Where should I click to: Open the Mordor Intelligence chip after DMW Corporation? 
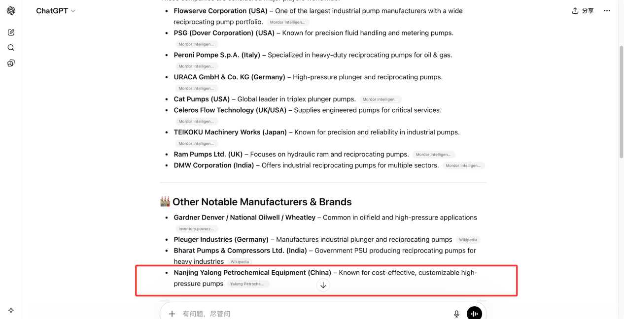pos(464,166)
